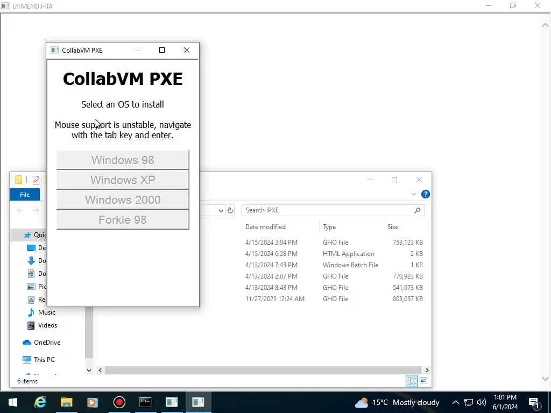This screenshot has height=413, width=551.
Task: Open OneDrive in the navigation pane
Action: 47,343
